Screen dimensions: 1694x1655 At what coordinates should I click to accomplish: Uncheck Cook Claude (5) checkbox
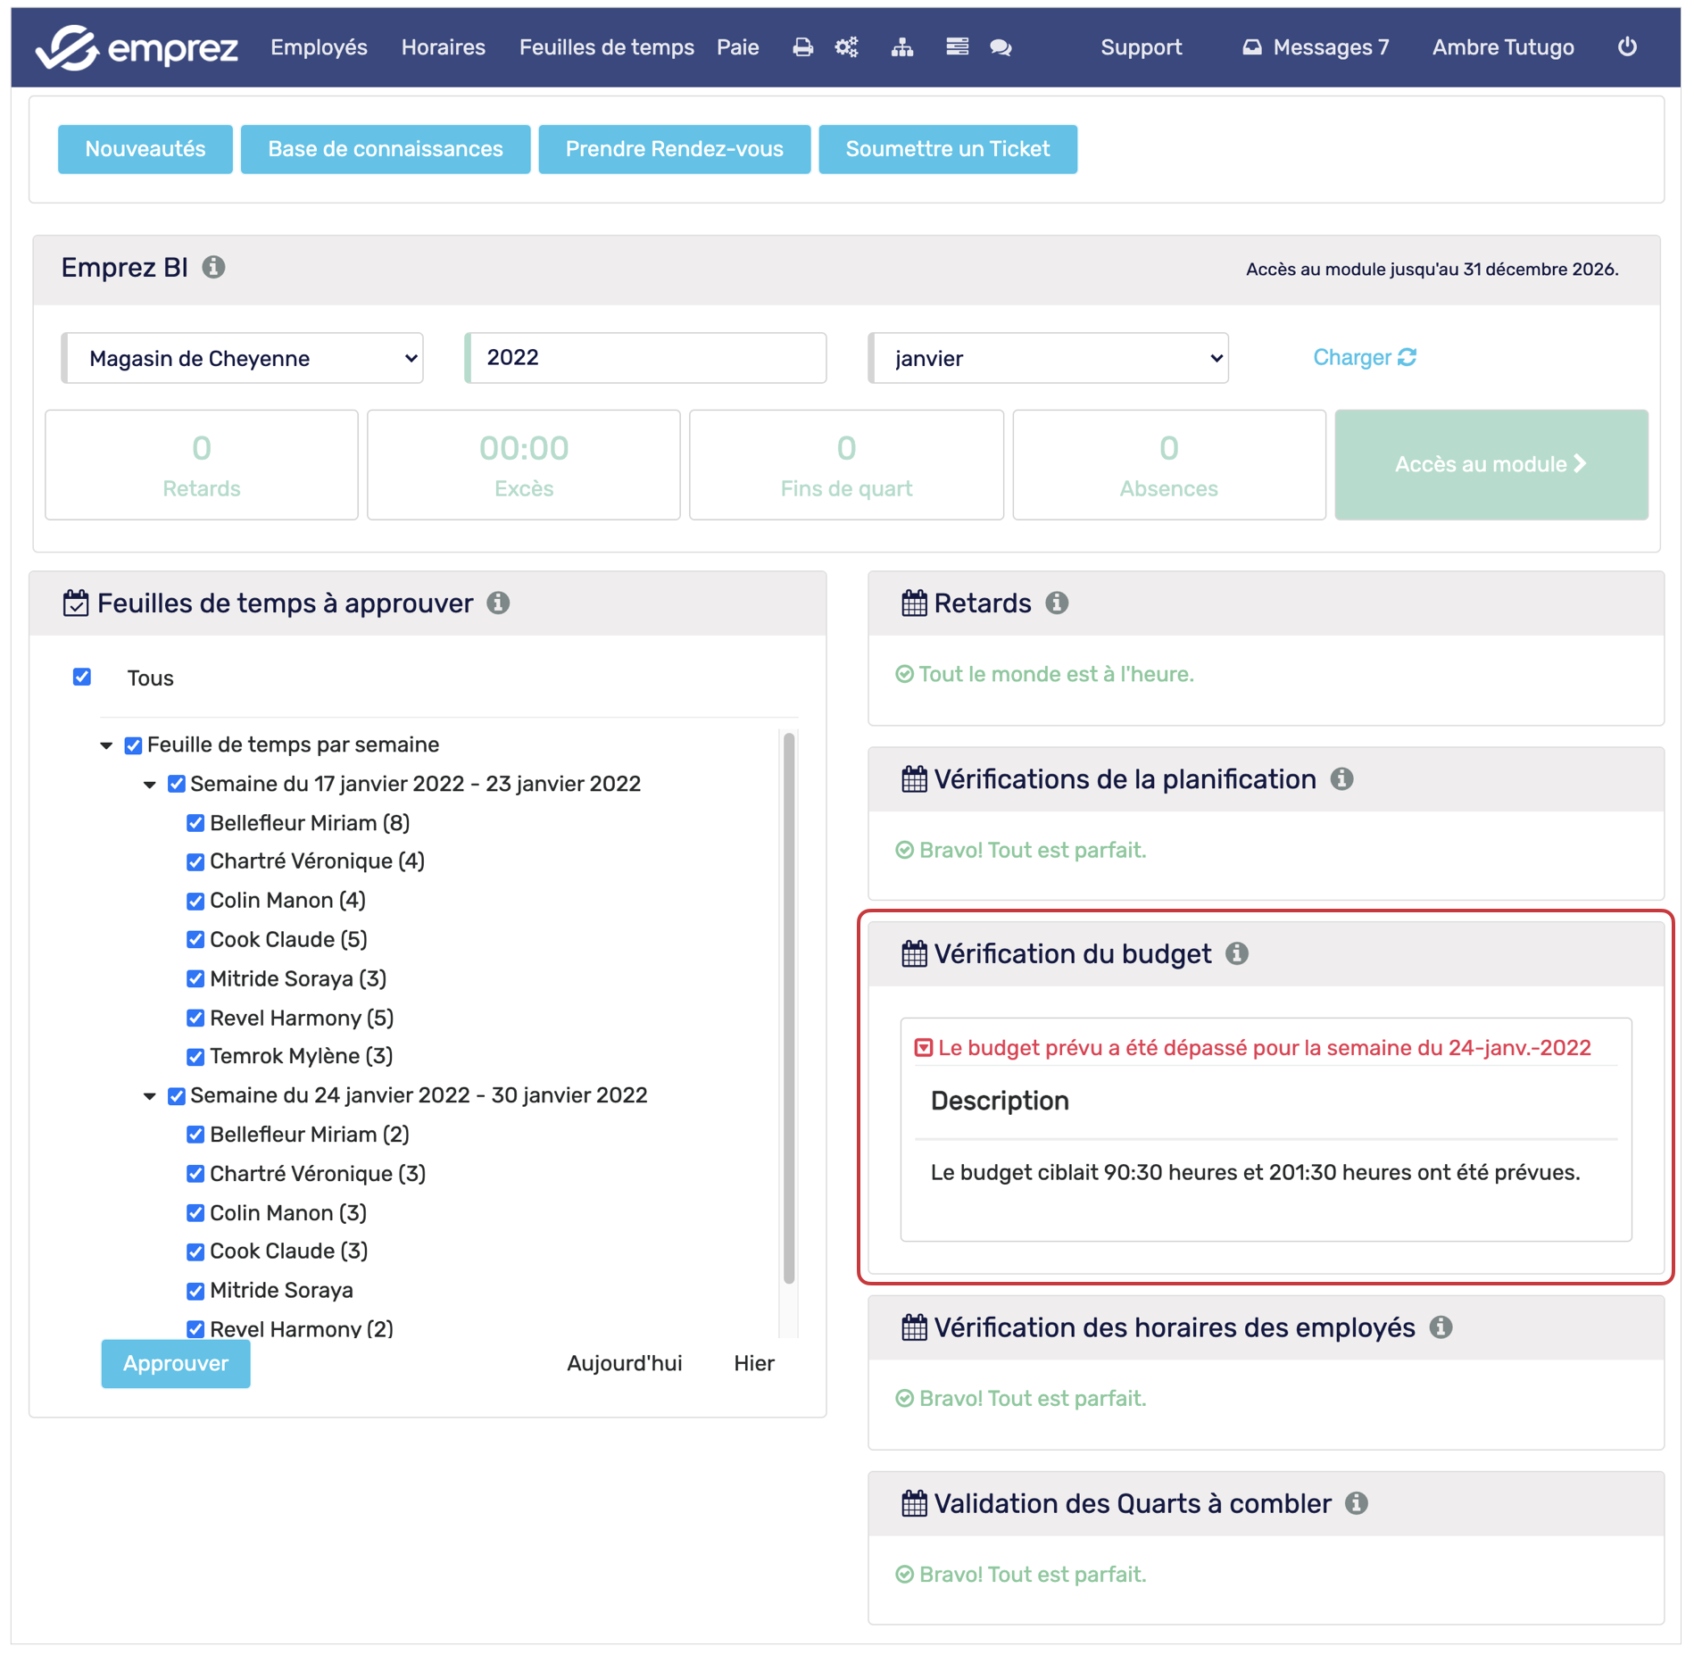point(195,939)
